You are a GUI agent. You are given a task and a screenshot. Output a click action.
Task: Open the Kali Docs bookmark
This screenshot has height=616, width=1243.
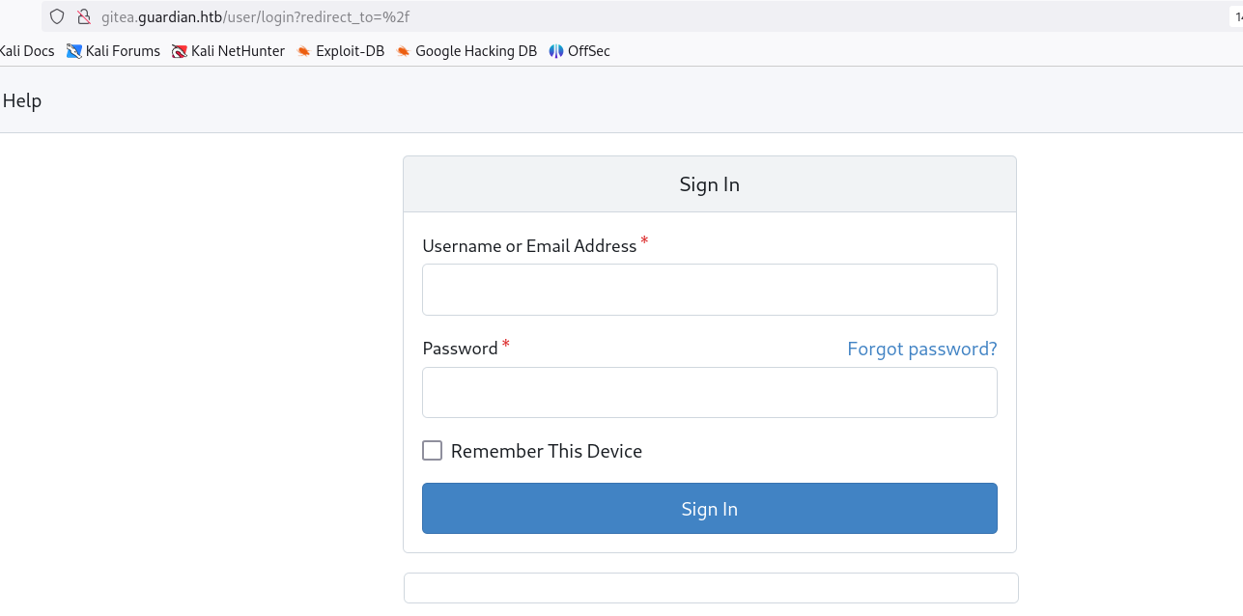(x=27, y=51)
